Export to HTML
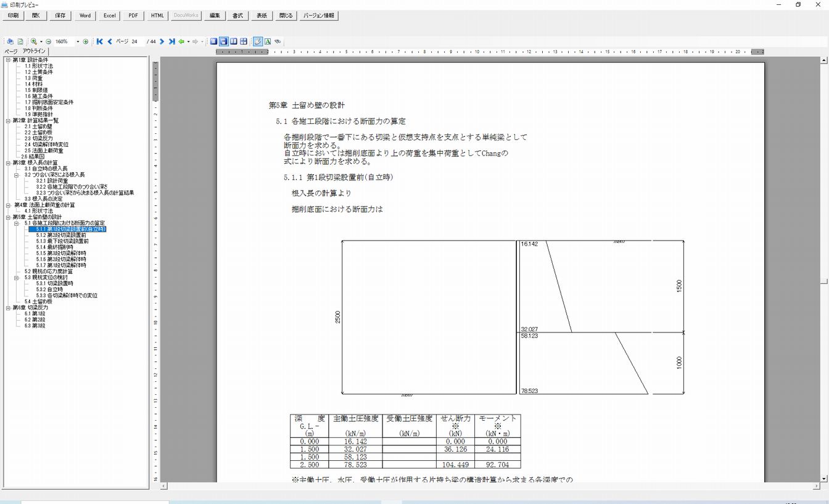 tap(157, 15)
